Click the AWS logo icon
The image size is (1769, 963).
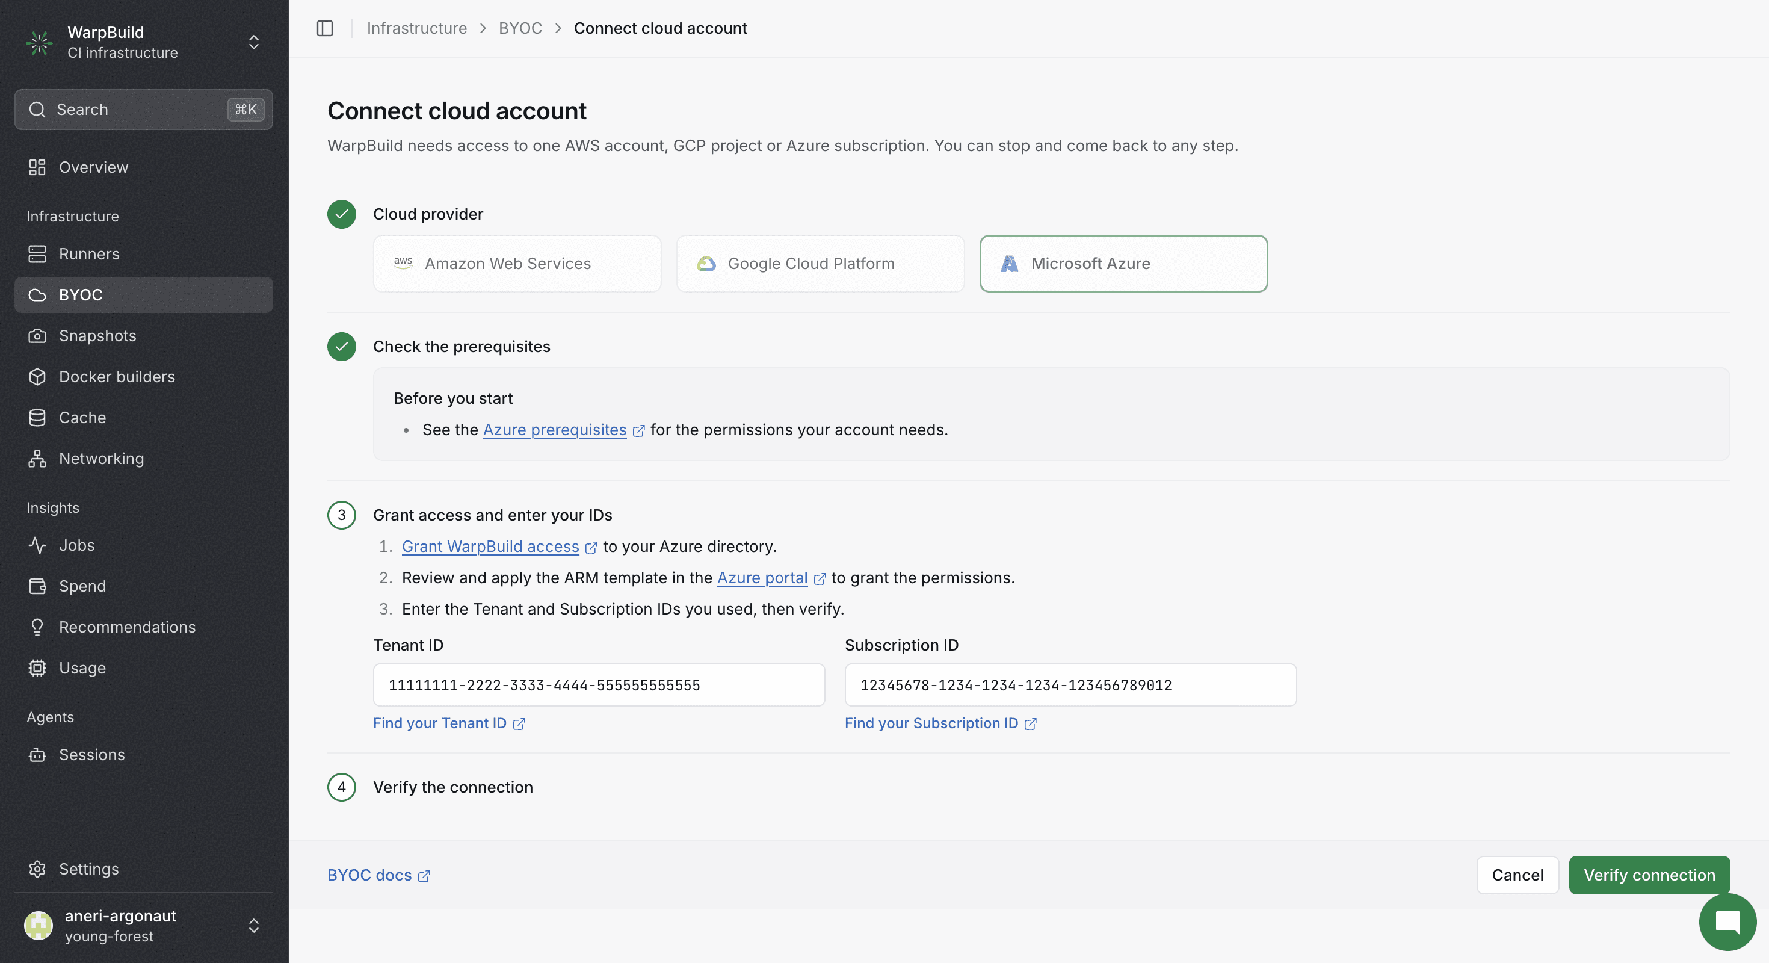[403, 263]
